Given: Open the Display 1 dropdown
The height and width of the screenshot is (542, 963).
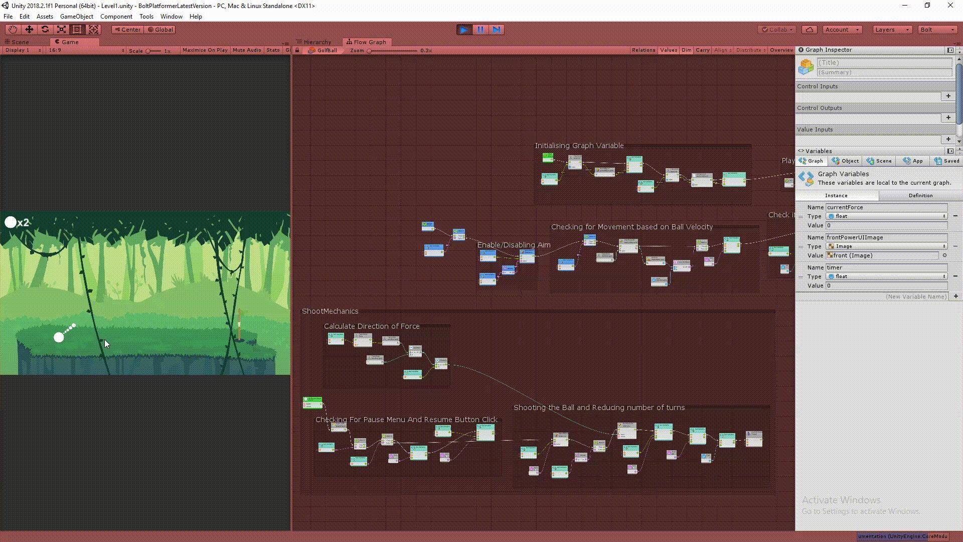Looking at the screenshot, I should tap(23, 50).
